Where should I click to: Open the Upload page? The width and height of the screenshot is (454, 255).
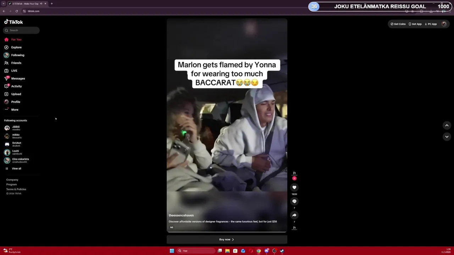tap(13, 94)
